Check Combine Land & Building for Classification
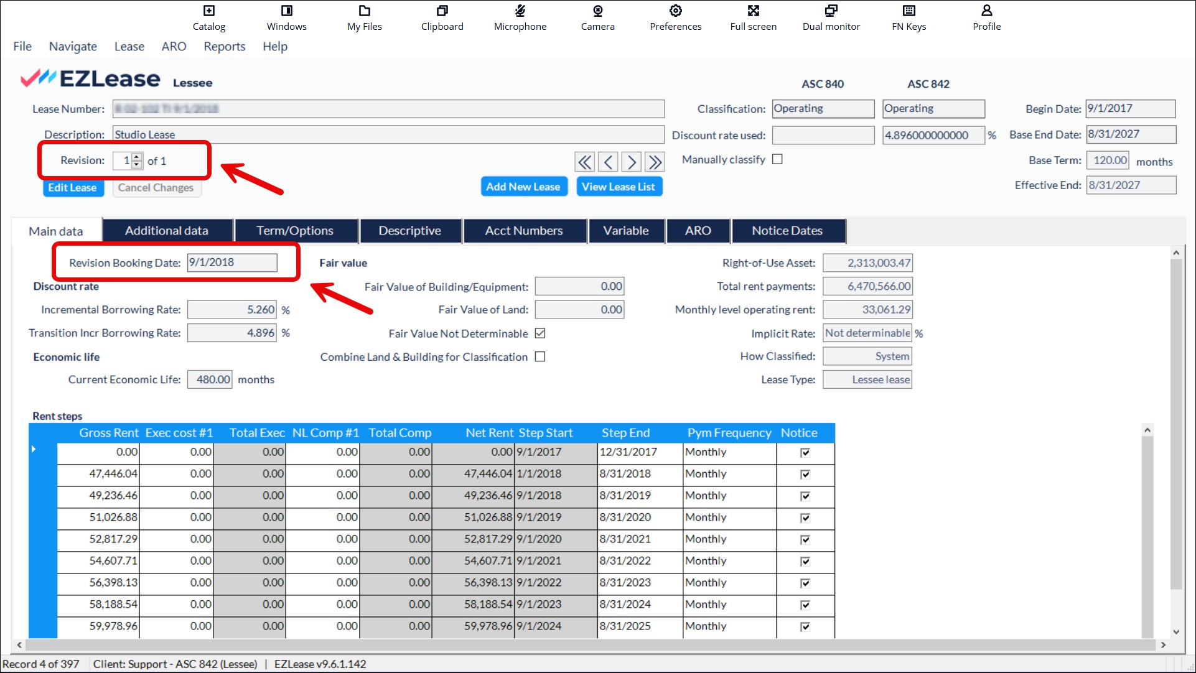Viewport: 1196px width, 673px height. (540, 356)
